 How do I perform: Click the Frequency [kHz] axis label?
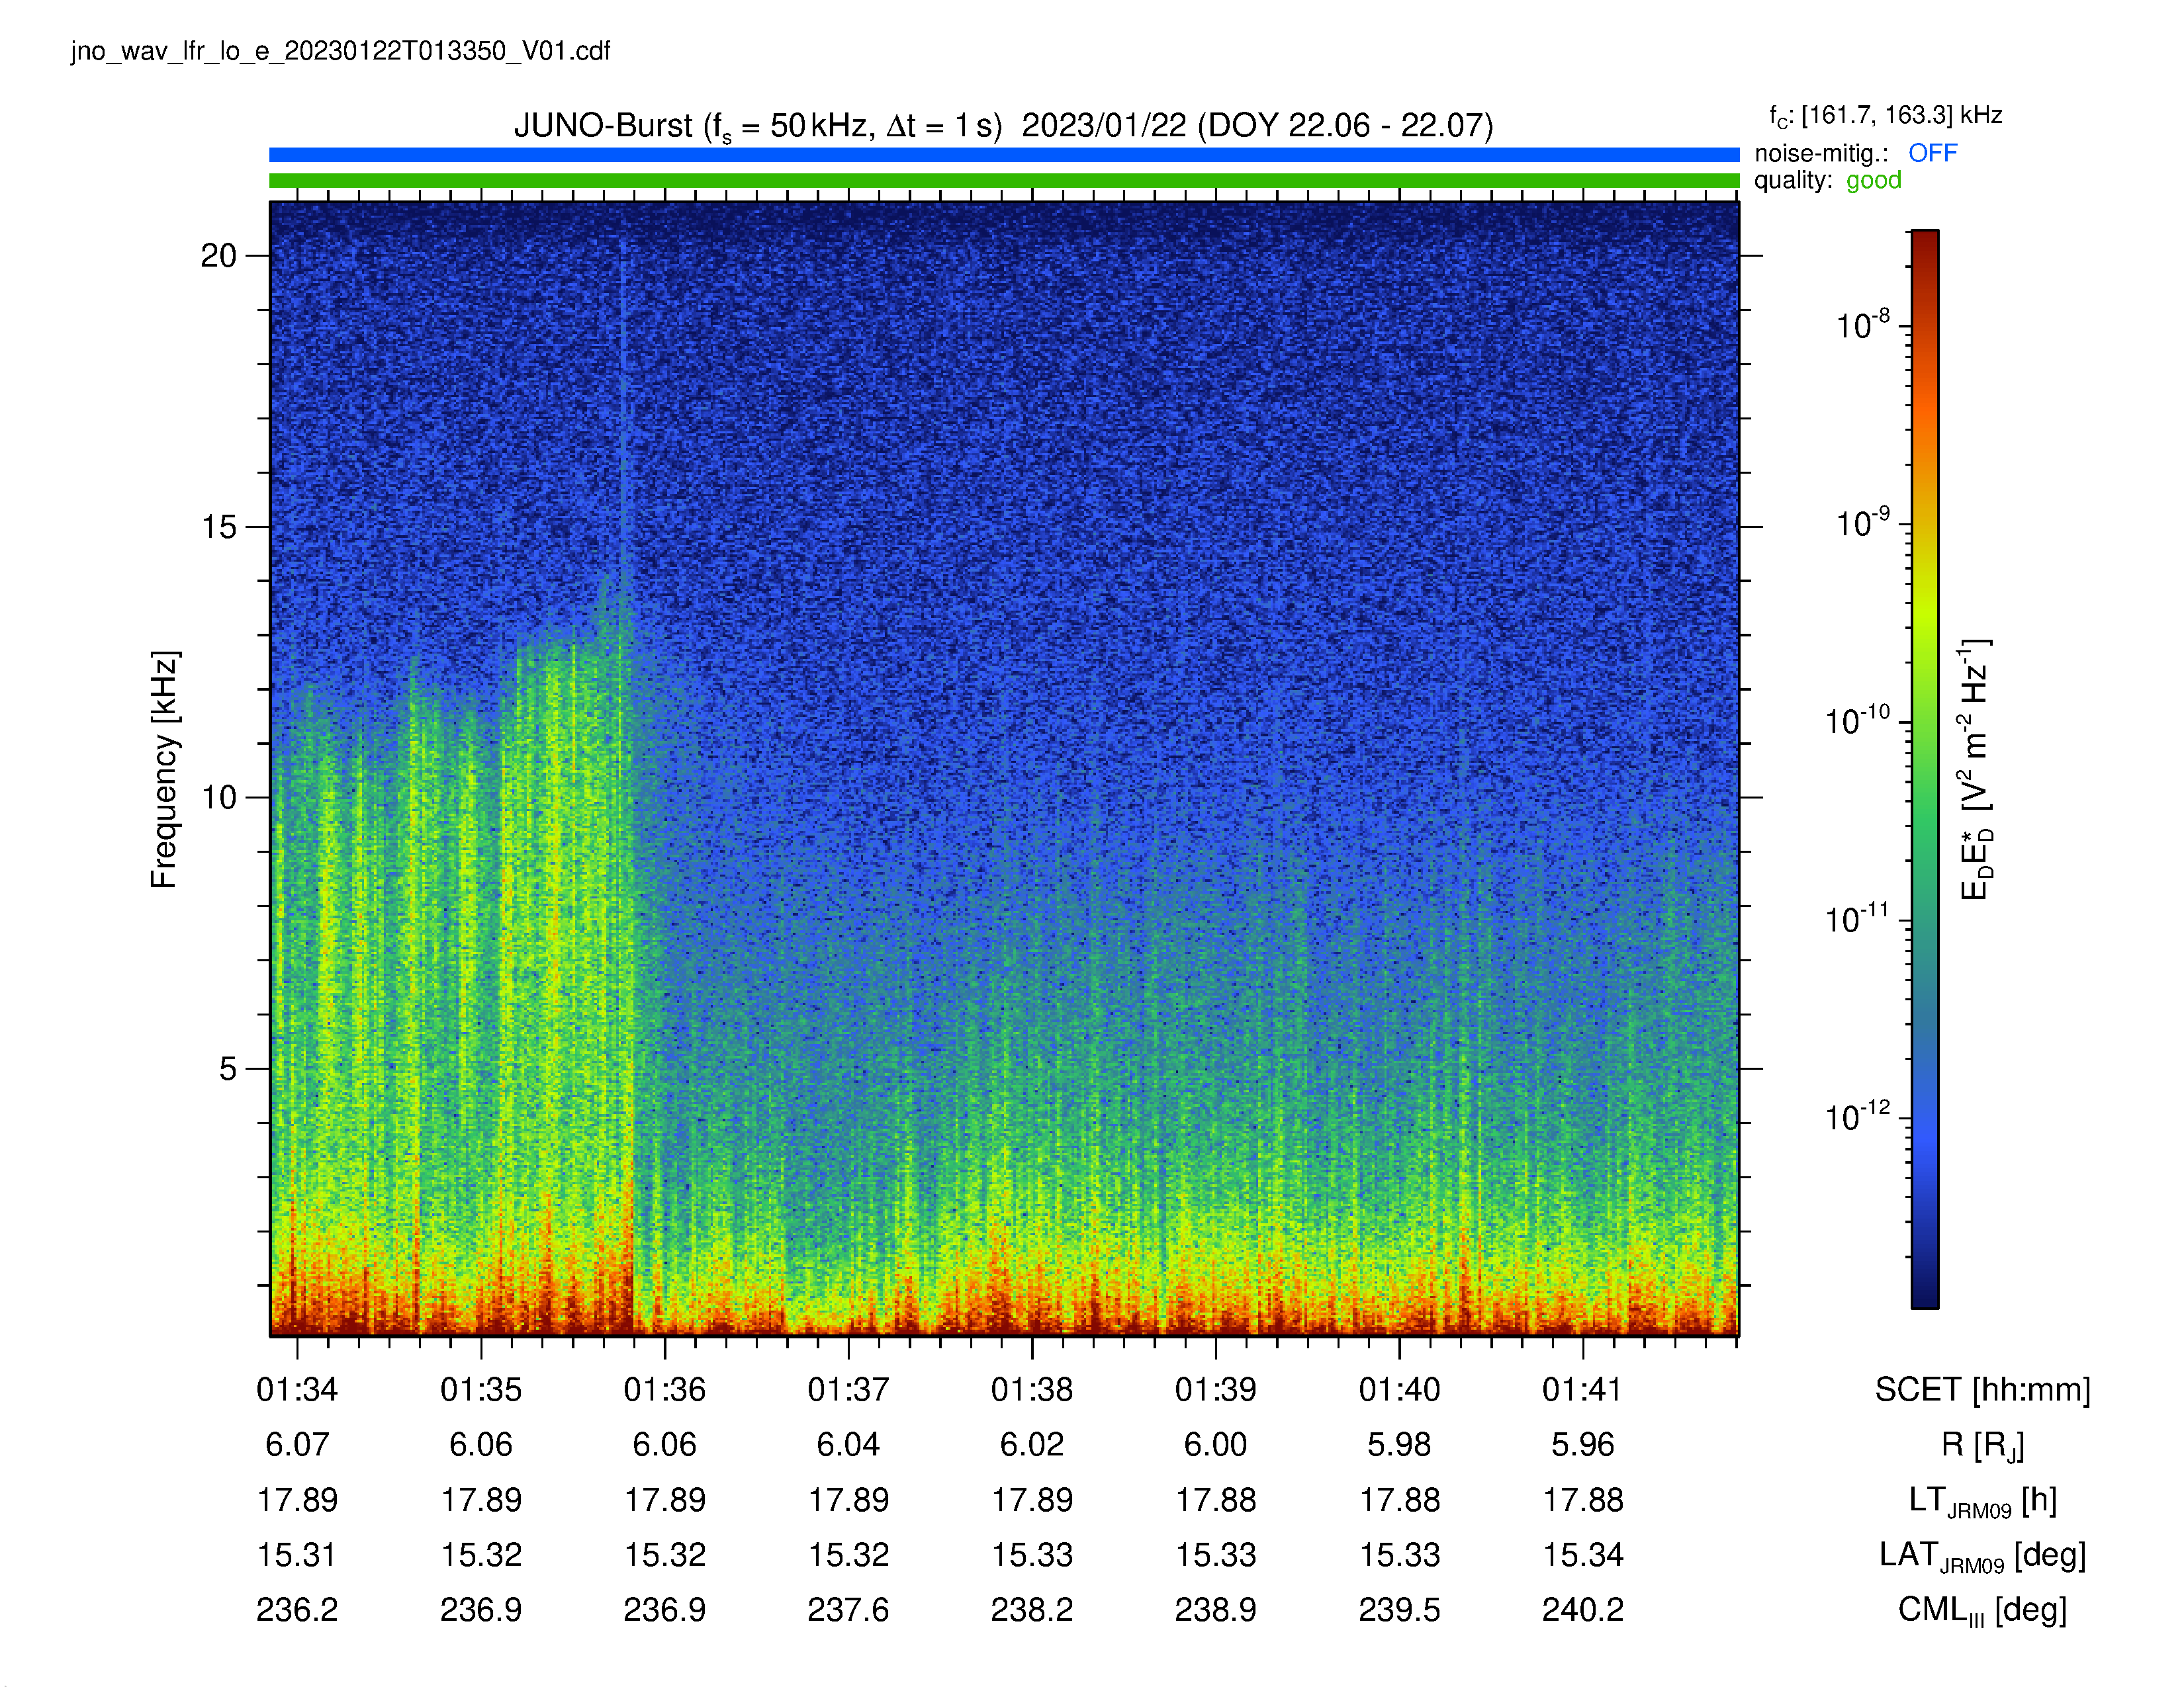point(164,769)
